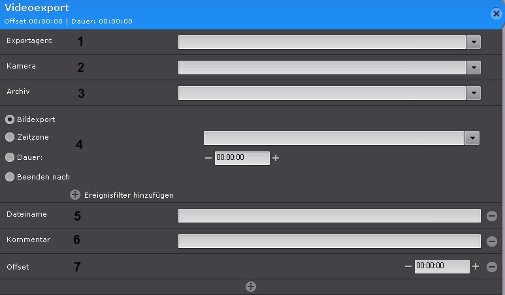Add a new row with bottom plus icon
Screen dimensions: 505x295
(251, 287)
